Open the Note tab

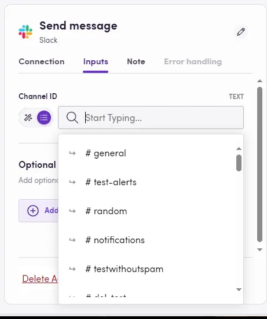[136, 61]
